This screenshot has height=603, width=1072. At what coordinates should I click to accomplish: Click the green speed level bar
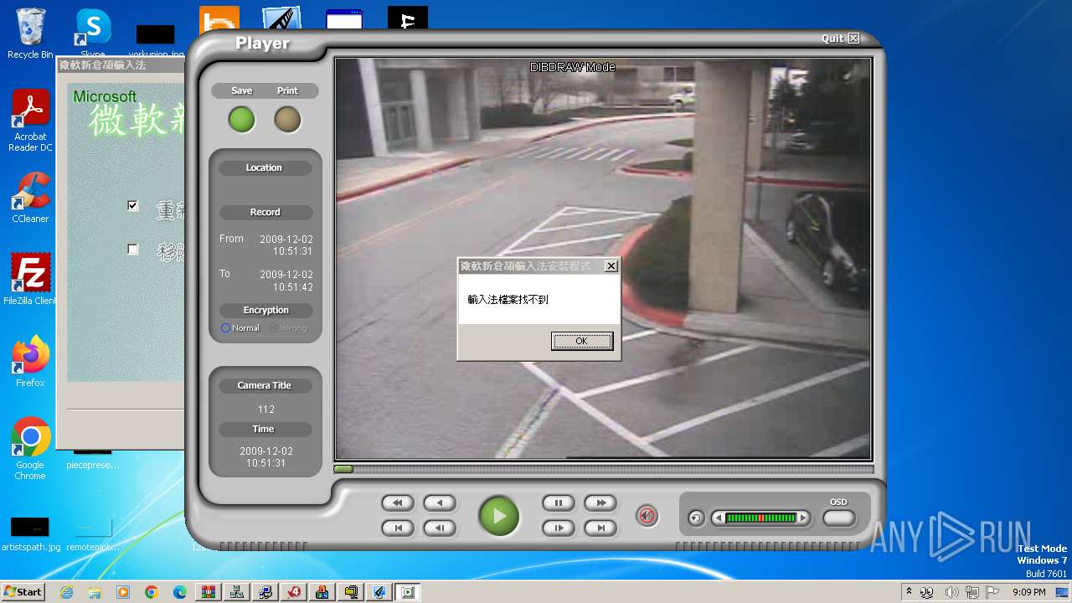(x=760, y=518)
